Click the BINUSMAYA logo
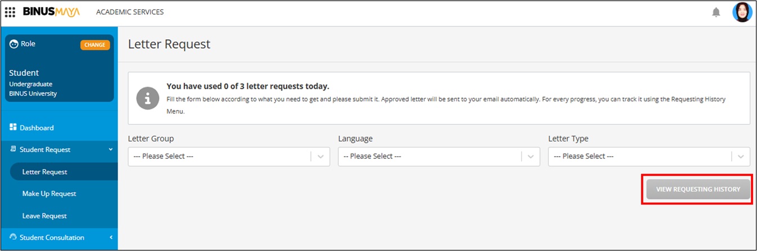The width and height of the screenshot is (757, 251). tap(51, 12)
